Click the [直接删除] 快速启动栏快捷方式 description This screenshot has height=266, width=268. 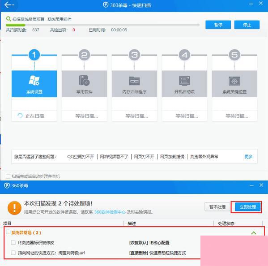[157, 253]
